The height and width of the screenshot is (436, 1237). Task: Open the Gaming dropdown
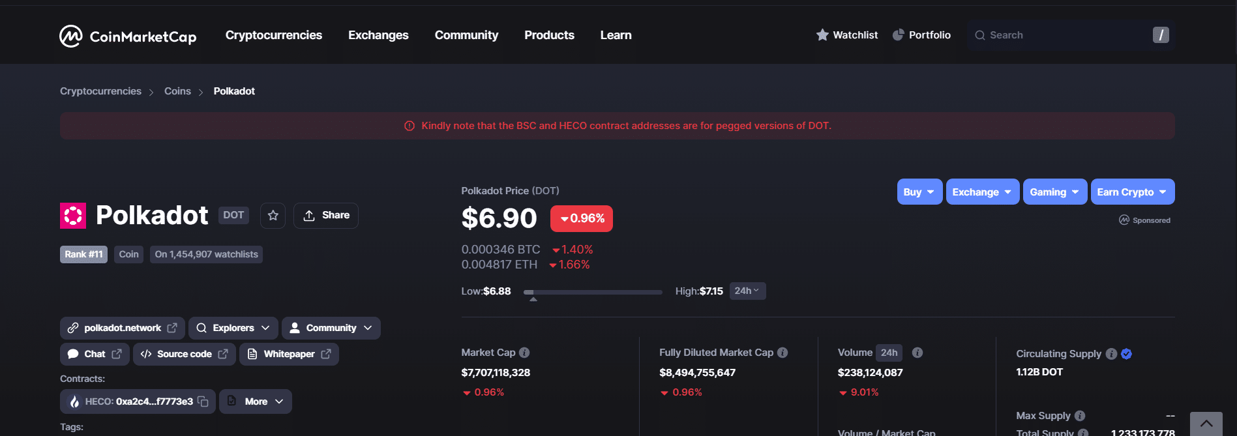pyautogui.click(x=1055, y=192)
